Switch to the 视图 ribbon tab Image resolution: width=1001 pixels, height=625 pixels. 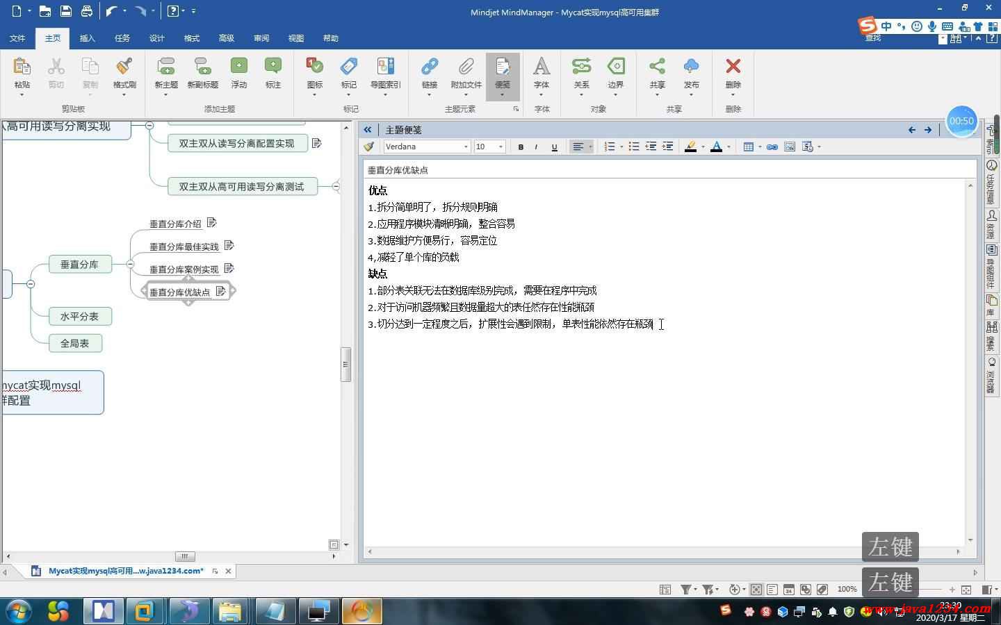pos(296,38)
